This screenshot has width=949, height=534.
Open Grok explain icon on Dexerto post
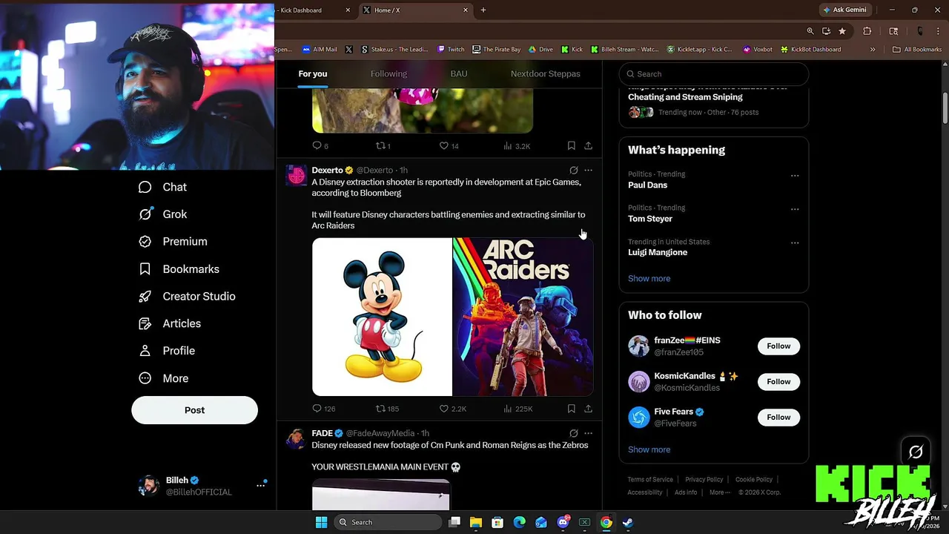(573, 171)
